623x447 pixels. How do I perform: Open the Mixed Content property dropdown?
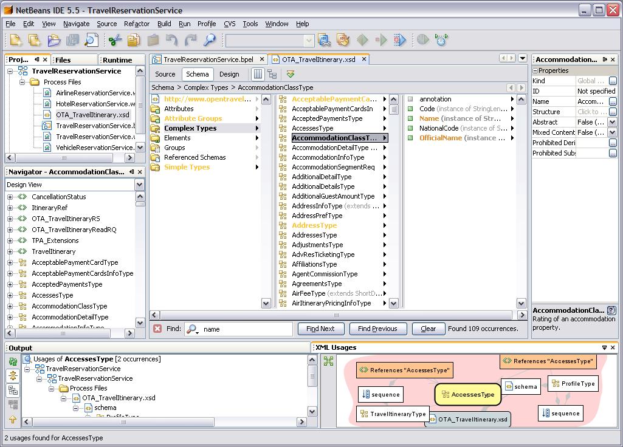[x=612, y=132]
